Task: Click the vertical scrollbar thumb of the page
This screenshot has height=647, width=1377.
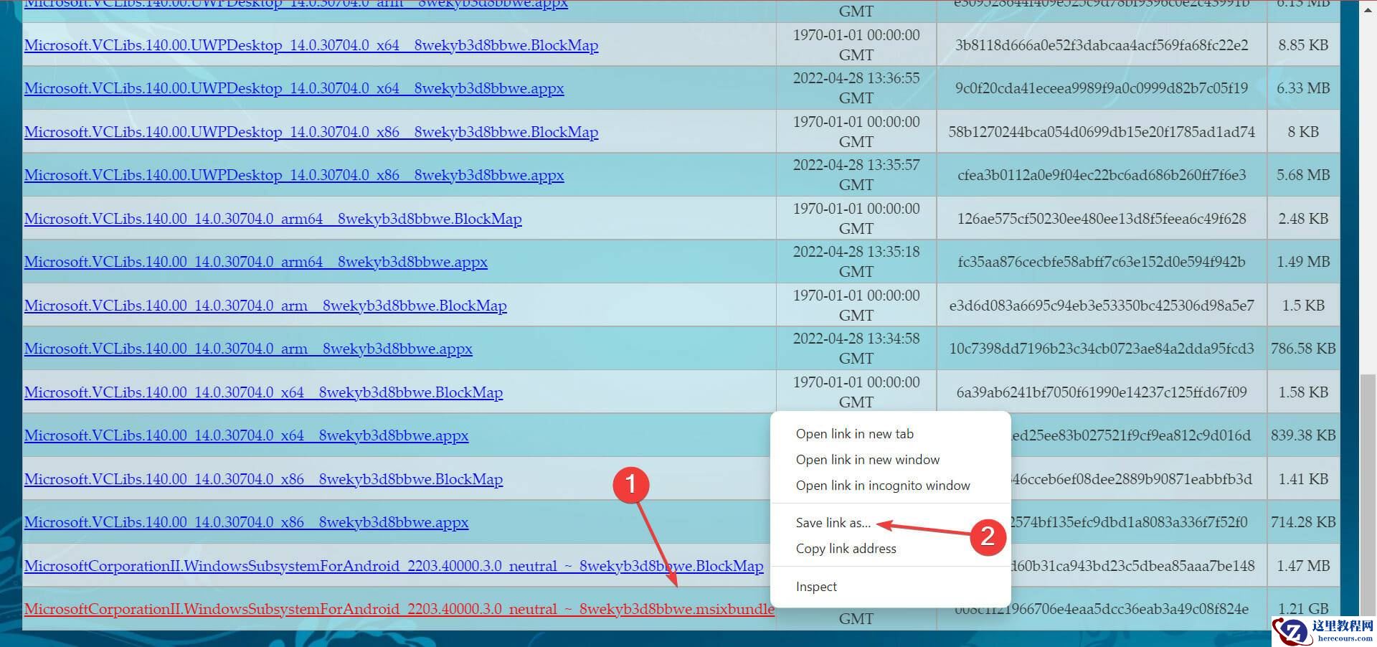Action: pyautogui.click(x=1368, y=495)
